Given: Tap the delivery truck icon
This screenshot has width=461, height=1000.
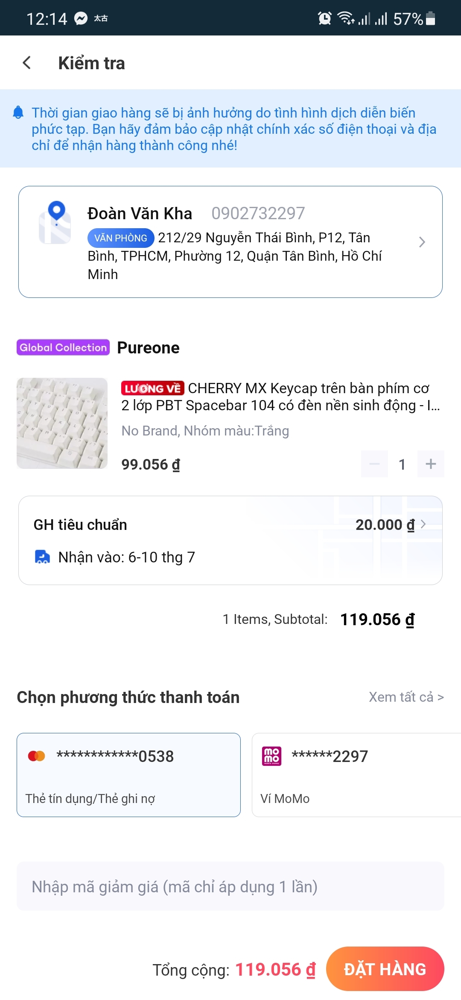Looking at the screenshot, I should [42, 557].
